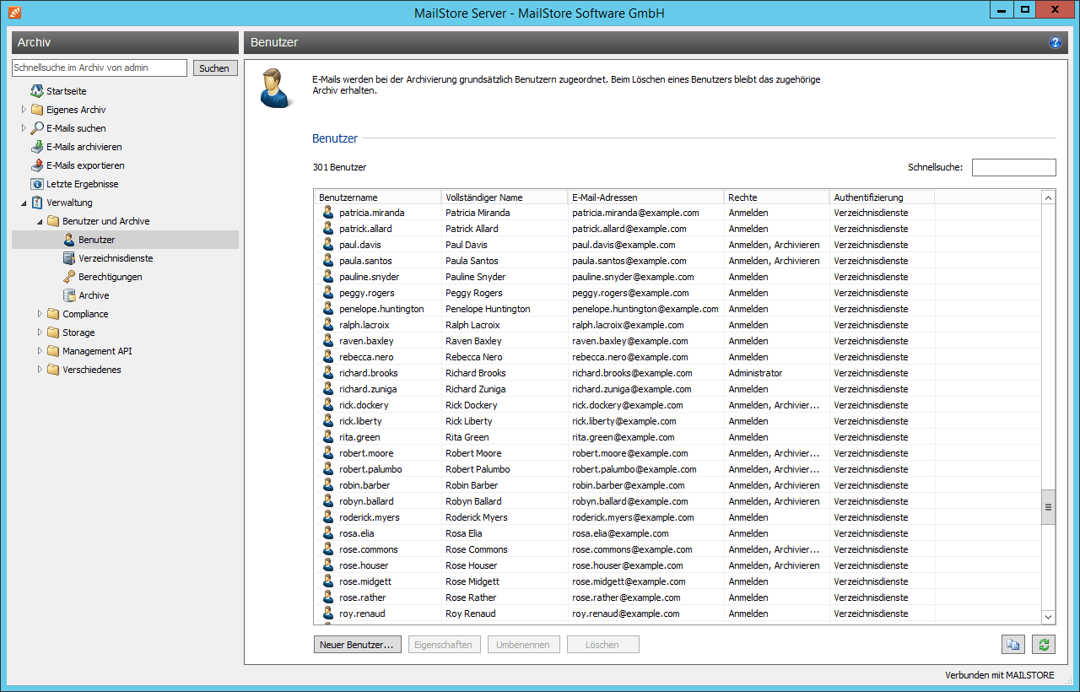The width and height of the screenshot is (1080, 692).
Task: Click the Eigenes Archiv folder icon
Action: (x=37, y=110)
